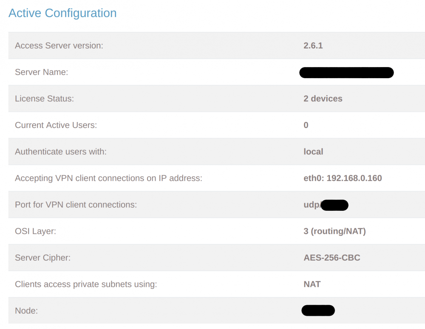
Task: Click the Server Name label
Action: (42, 72)
